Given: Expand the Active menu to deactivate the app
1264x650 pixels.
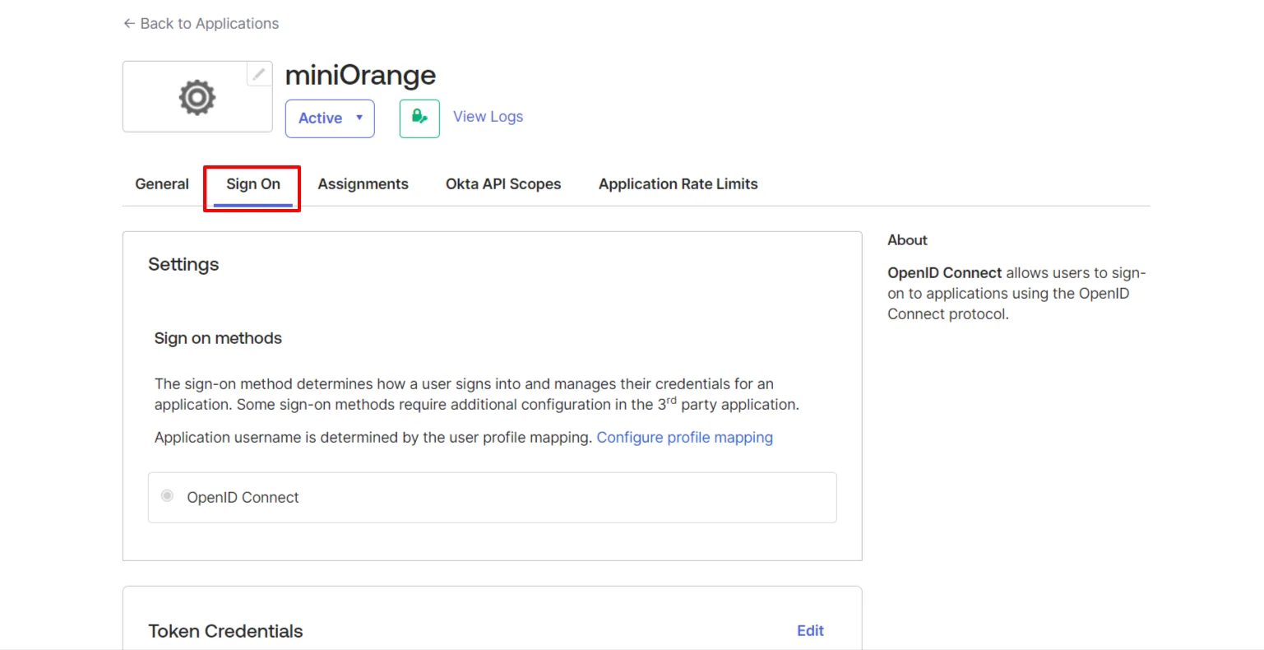Looking at the screenshot, I should (x=329, y=118).
